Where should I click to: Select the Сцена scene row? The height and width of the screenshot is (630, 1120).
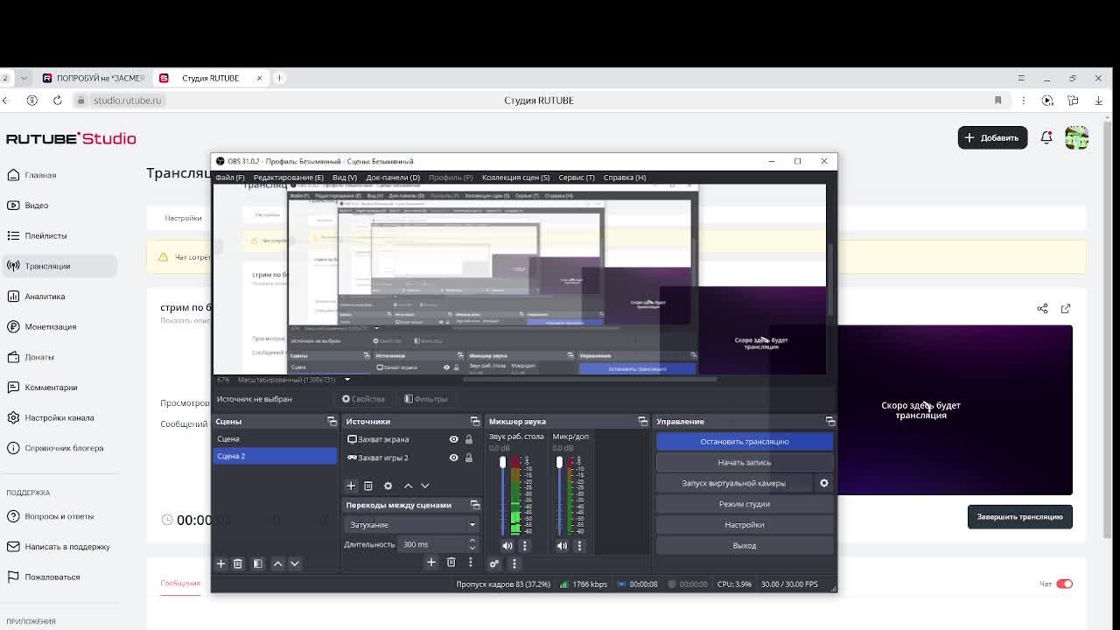[275, 439]
